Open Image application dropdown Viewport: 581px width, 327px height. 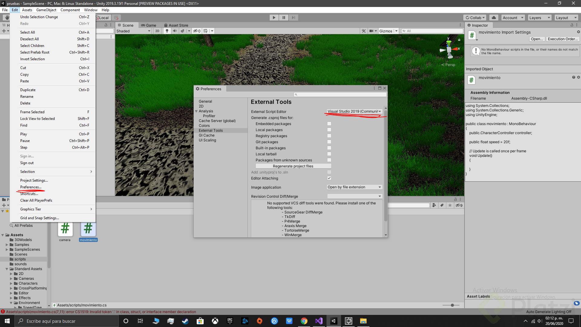pyautogui.click(x=354, y=187)
